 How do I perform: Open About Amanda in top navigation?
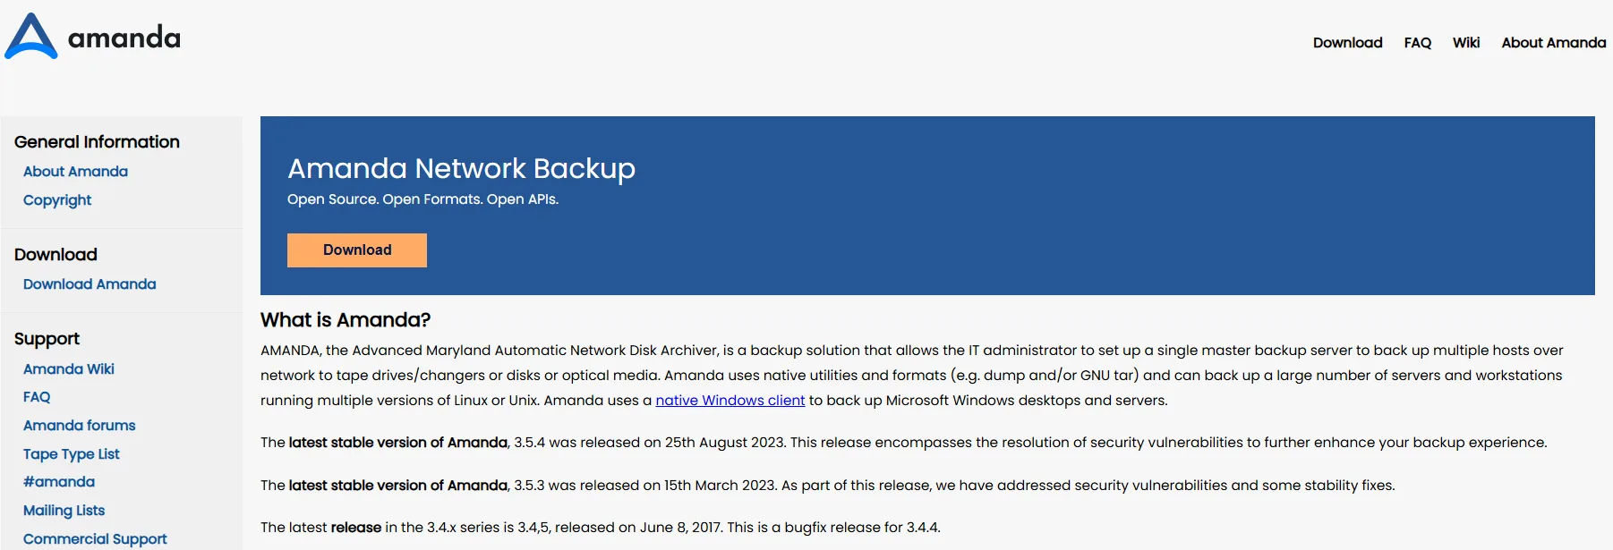pos(1553,43)
